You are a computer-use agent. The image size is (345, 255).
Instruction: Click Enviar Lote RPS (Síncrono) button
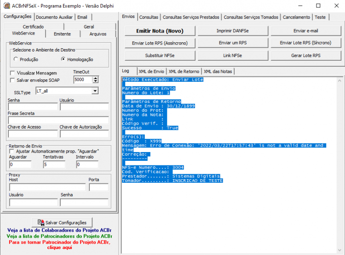pos(306,43)
